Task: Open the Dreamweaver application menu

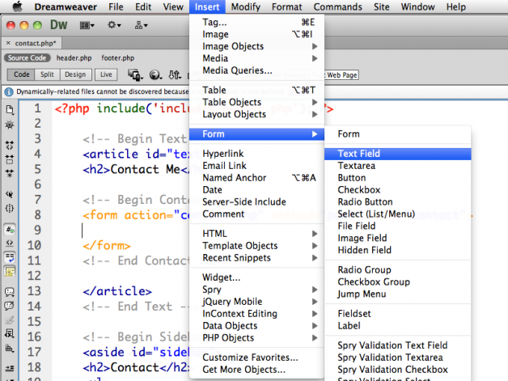Action: 66,6
